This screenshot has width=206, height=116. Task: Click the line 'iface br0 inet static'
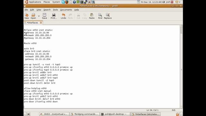37,51
